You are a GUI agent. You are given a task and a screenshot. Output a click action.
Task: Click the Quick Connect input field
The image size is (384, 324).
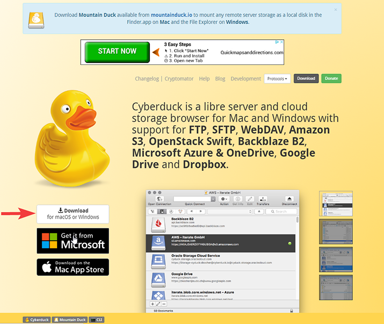click(192, 199)
